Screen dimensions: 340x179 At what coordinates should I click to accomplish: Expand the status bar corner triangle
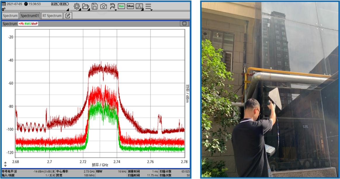pos(68,10)
